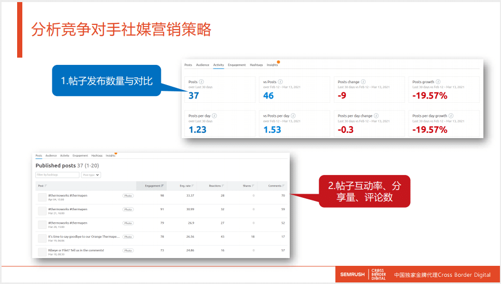Click sort icon on Engagement column
This screenshot has width=501, height=284.
tap(163, 185)
